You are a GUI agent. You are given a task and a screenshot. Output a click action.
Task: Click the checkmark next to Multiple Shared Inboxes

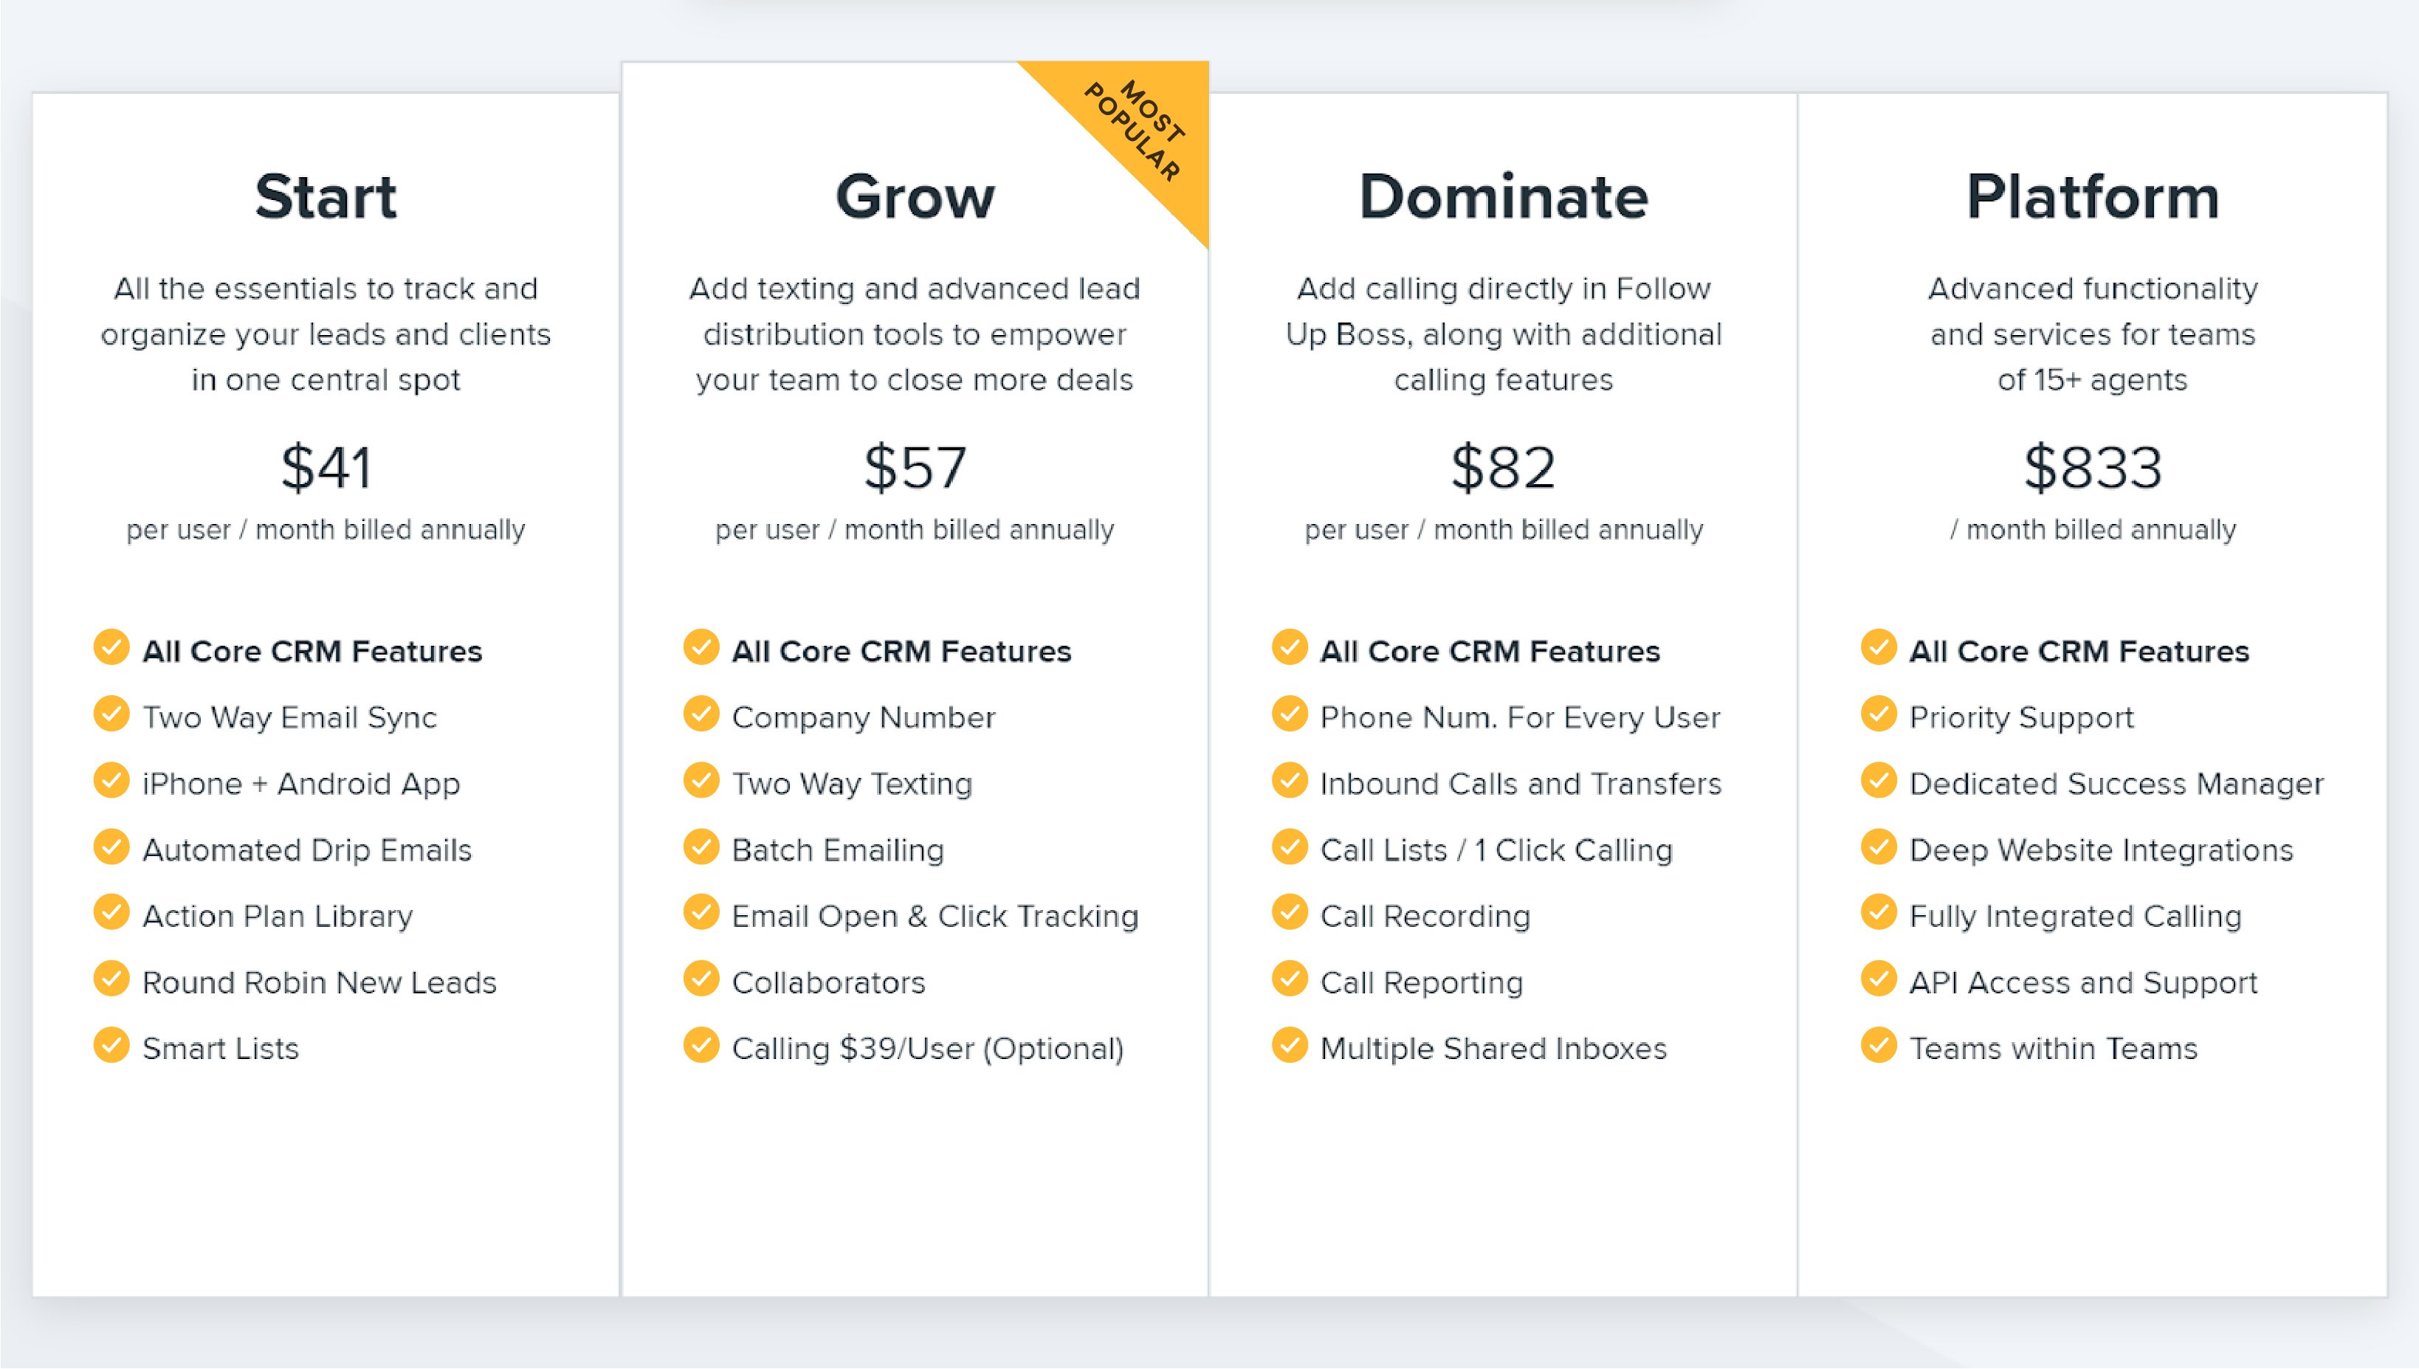[x=1290, y=1046]
